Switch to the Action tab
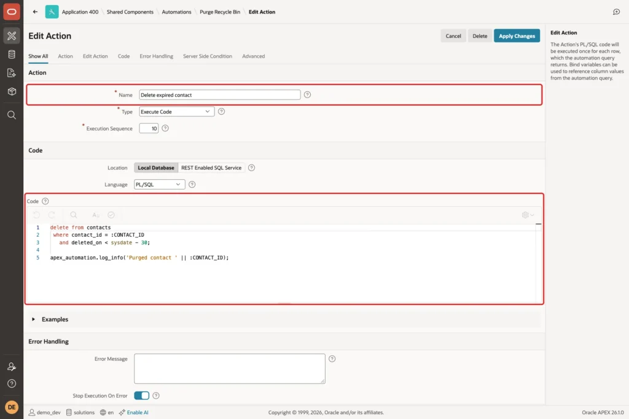The width and height of the screenshot is (629, 419). [x=65, y=56]
